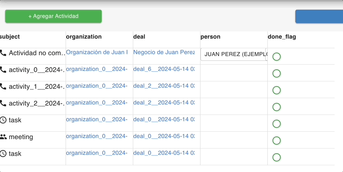Click the people icon beside meeting

[x=3, y=137]
